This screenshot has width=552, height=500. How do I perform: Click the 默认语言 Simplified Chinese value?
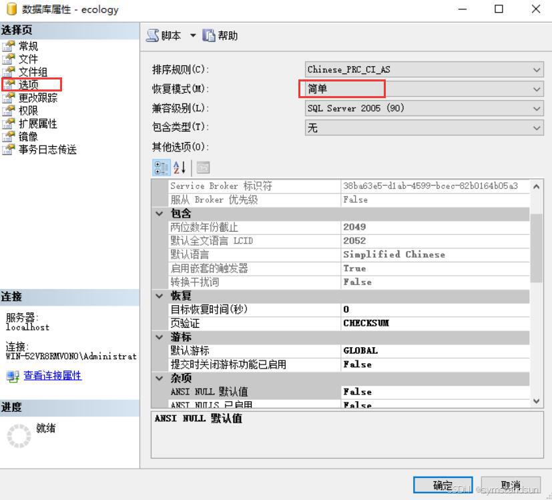tap(435, 254)
